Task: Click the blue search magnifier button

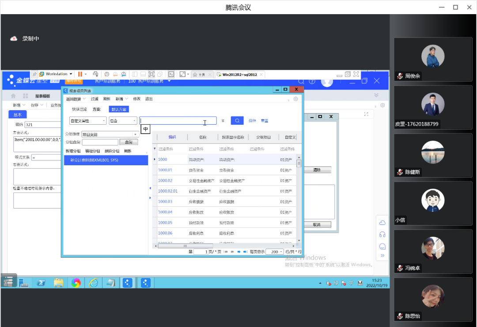Action: tap(237, 121)
